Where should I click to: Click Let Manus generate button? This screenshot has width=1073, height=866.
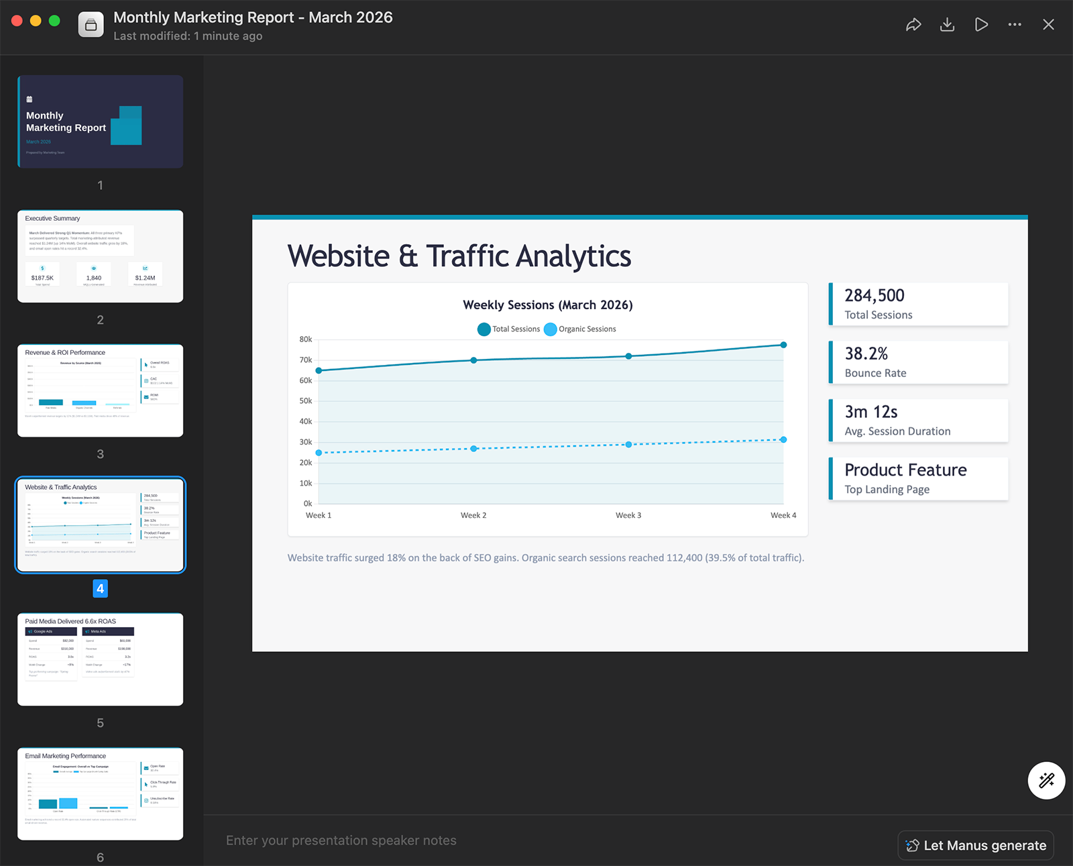pos(976,845)
